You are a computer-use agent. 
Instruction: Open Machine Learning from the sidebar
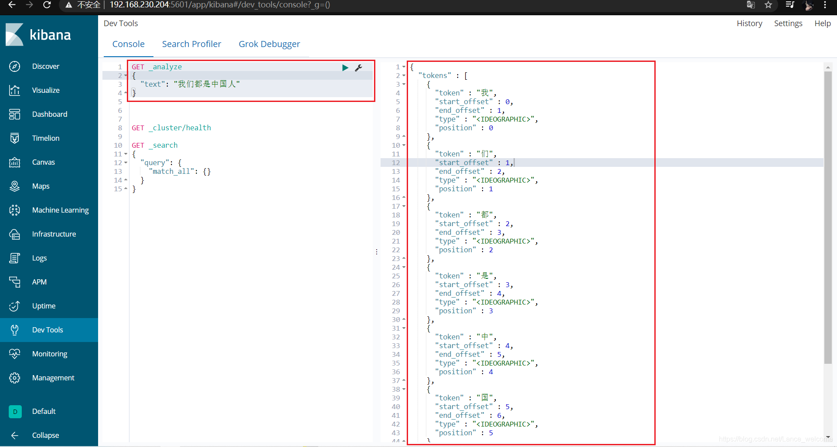[61, 210]
